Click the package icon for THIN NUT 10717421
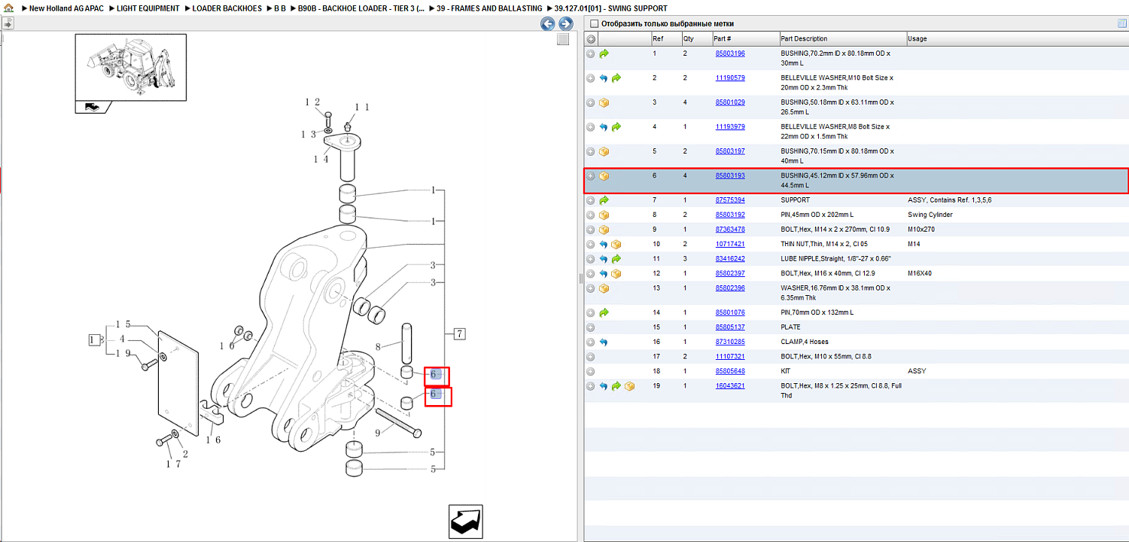This screenshot has height=542, width=1129. pyautogui.click(x=616, y=245)
